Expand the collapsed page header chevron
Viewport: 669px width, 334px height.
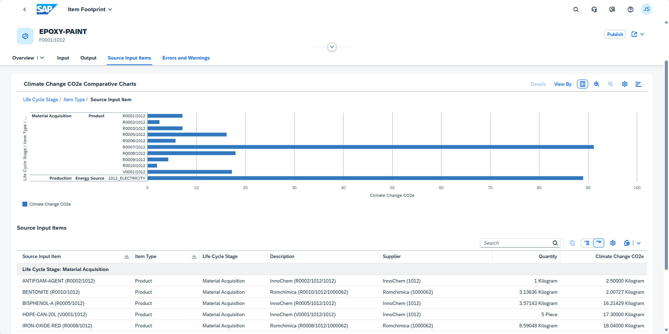332,47
